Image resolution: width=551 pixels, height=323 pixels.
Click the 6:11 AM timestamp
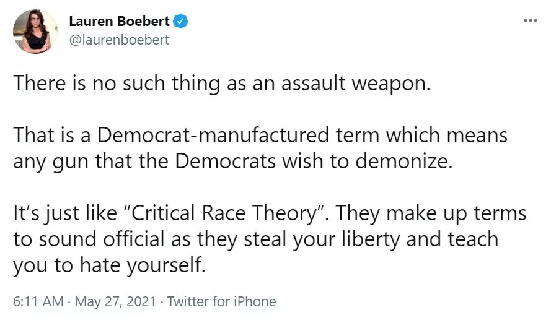[38, 301]
